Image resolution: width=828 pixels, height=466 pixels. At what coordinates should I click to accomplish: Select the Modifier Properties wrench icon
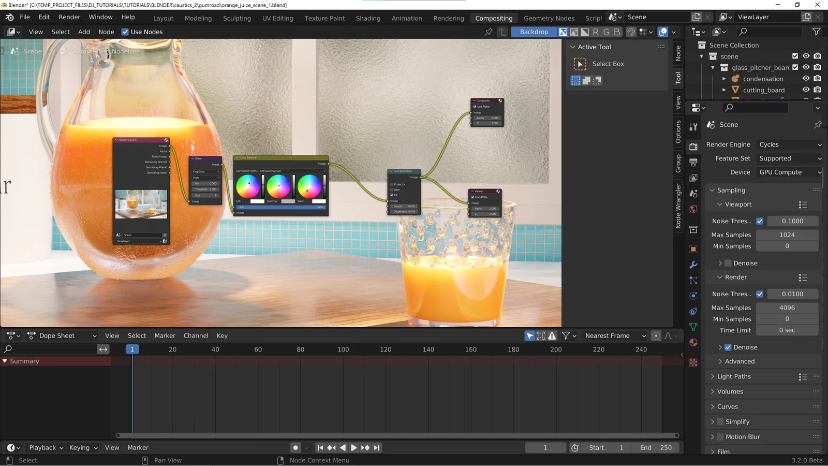[693, 265]
